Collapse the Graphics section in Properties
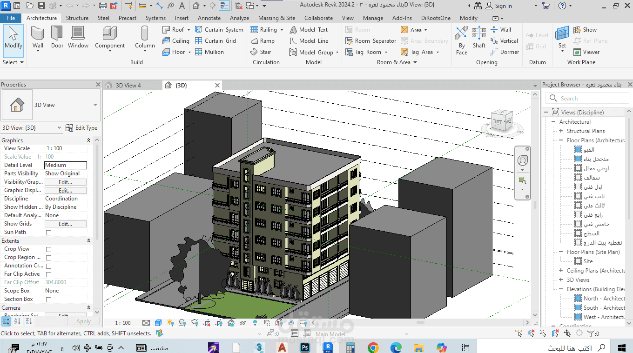Image resolution: width=633 pixels, height=353 pixels. [x=88, y=140]
